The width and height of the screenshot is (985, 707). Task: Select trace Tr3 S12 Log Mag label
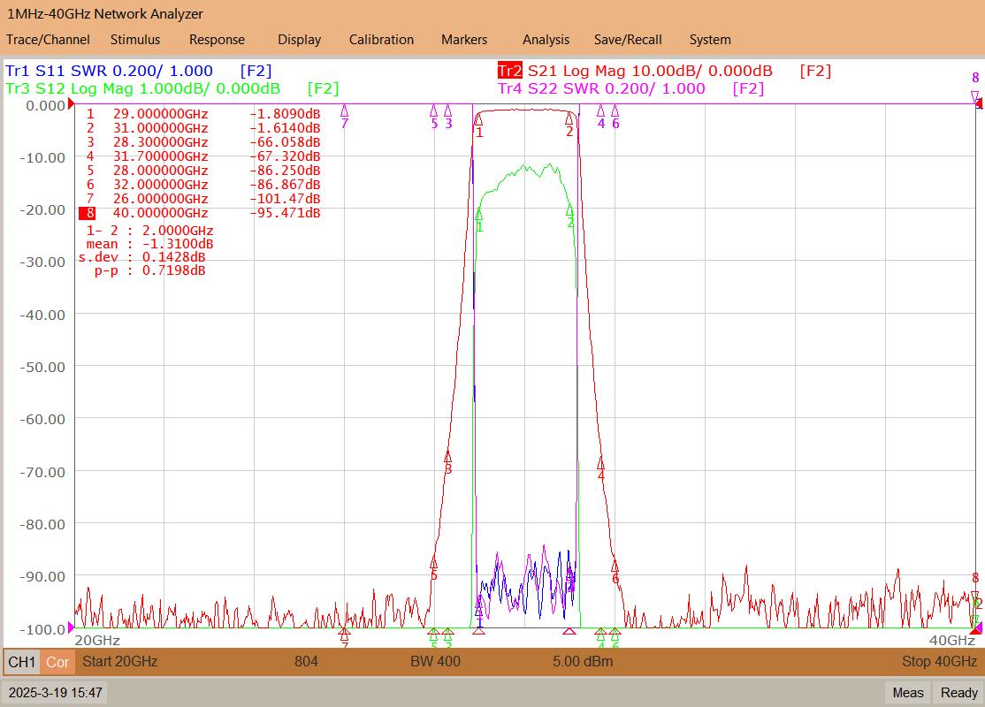tap(172, 88)
